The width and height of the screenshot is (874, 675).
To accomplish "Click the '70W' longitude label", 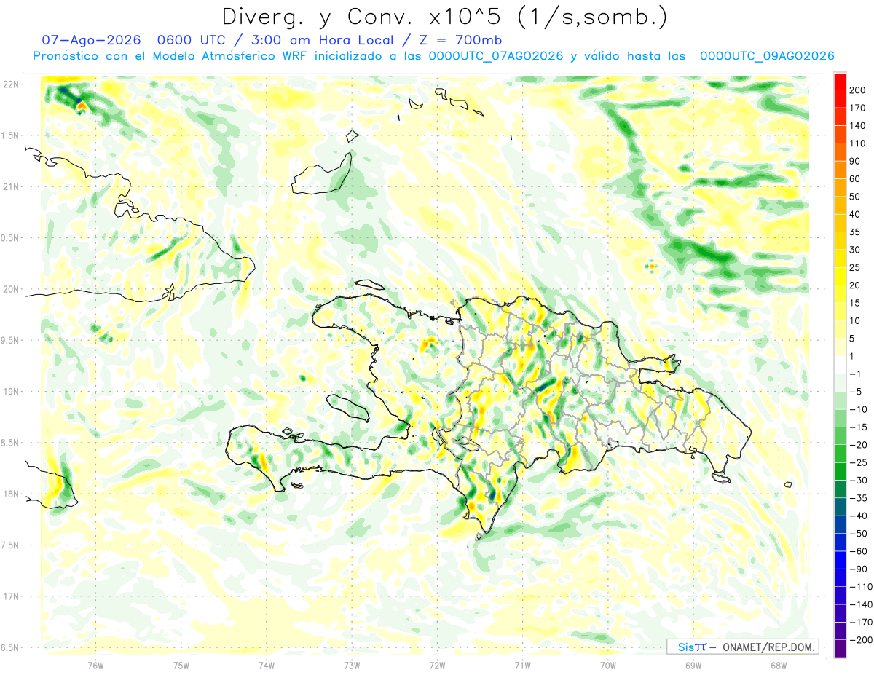I will tap(607, 664).
